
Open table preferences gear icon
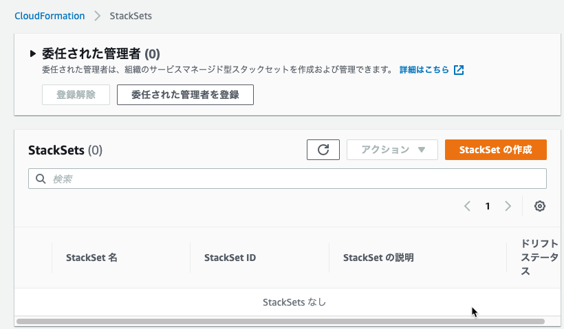(539, 206)
